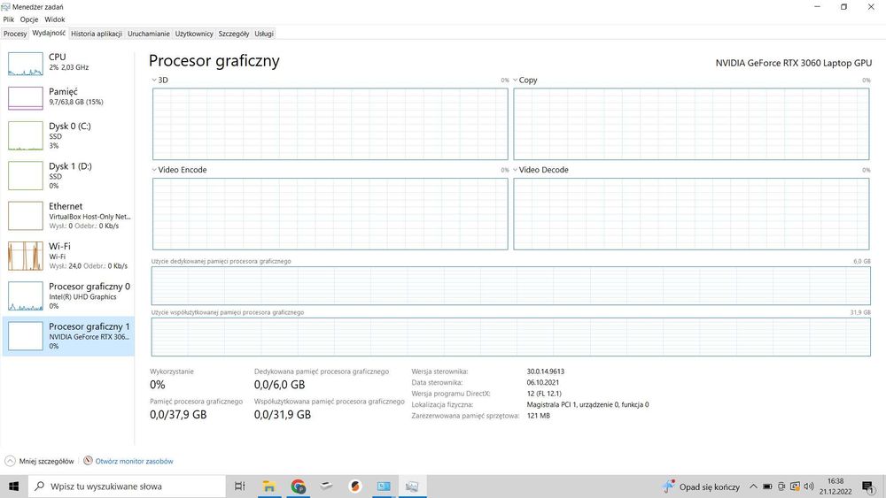Open Otwórz monitor zasobów link
The width and height of the screenshot is (886, 498).
pyautogui.click(x=134, y=462)
